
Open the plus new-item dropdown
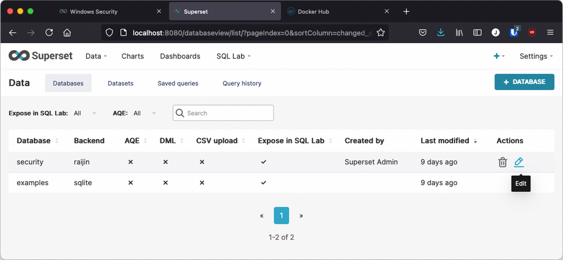499,56
